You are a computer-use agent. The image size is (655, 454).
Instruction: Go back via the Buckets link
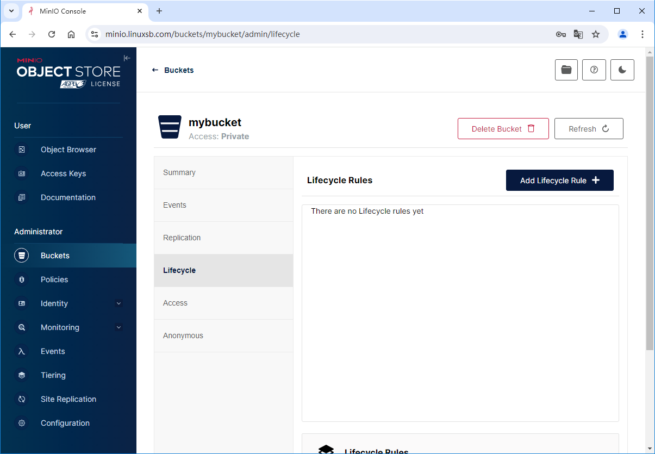pos(173,70)
